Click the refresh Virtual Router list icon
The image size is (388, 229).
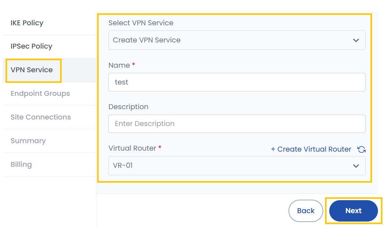coord(361,149)
